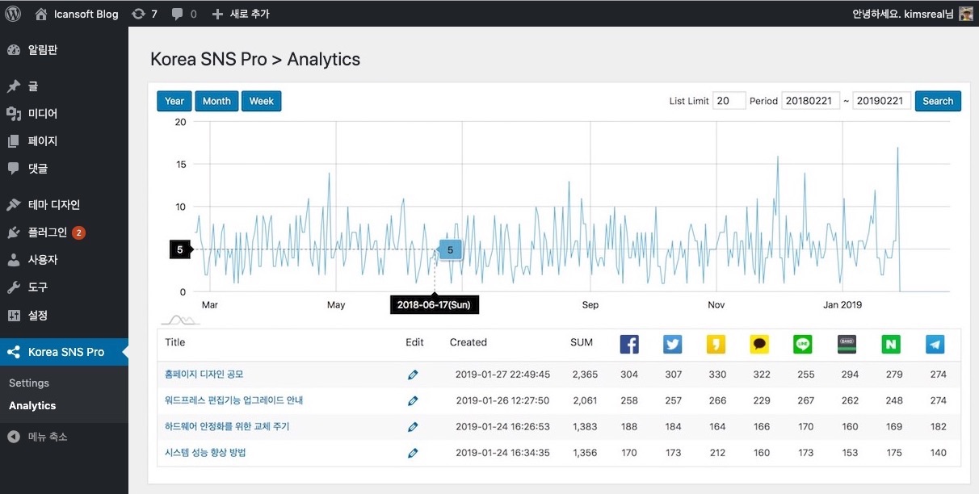Collapse the menu with 메뉴 축소
Viewport: 979px width, 494px height.
47,437
